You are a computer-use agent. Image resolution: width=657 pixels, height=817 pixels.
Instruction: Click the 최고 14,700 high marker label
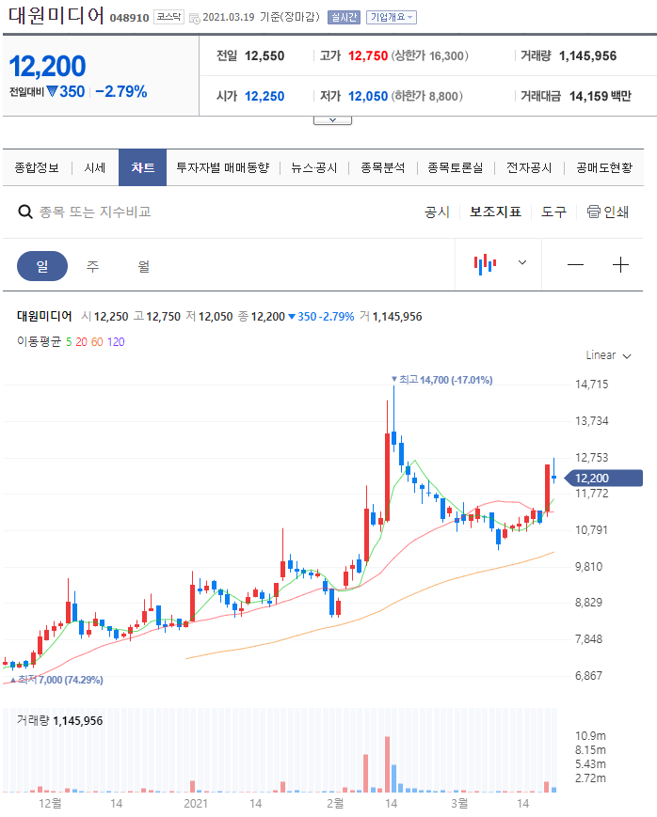(442, 380)
